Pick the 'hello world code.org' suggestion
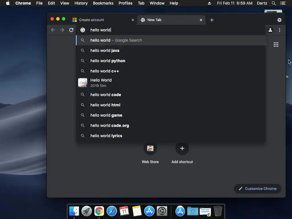Screen dimensions: 292x219 pos(171,125)
